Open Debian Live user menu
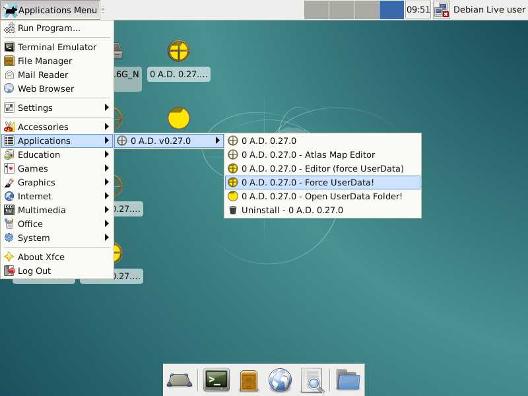The height and width of the screenshot is (396, 528). click(x=489, y=10)
